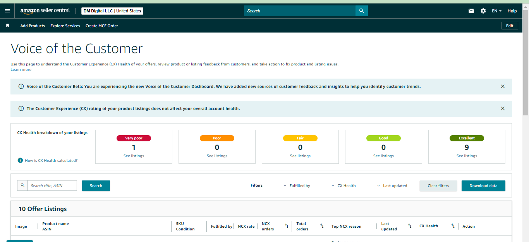Expand the CX Health filter
529x242 pixels.
pos(344,186)
